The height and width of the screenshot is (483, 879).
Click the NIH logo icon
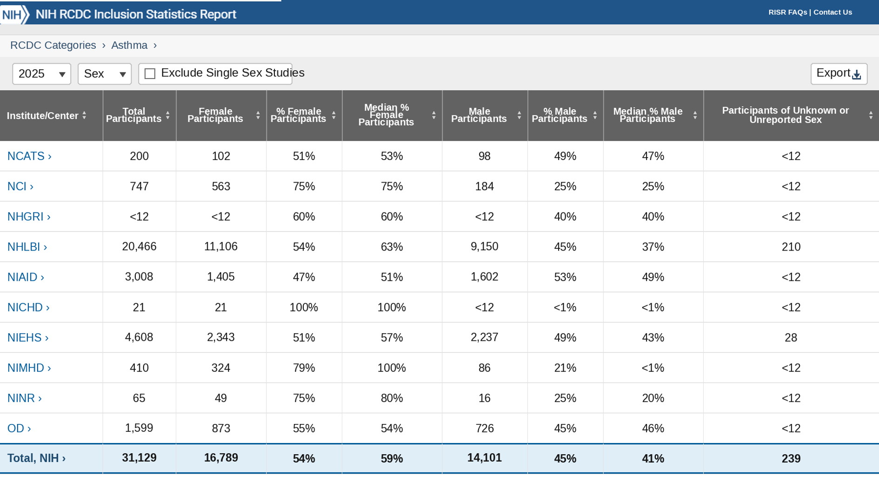14,14
